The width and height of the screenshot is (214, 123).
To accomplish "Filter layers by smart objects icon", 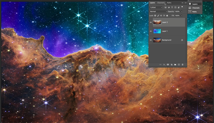I will coord(179,7).
